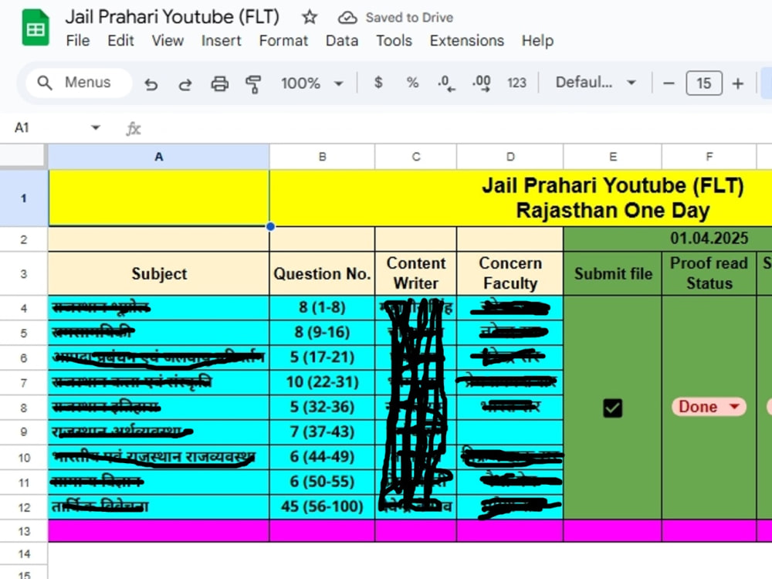This screenshot has width=772, height=579.
Task: Click the cell 45 (56-100)
Action: [322, 506]
